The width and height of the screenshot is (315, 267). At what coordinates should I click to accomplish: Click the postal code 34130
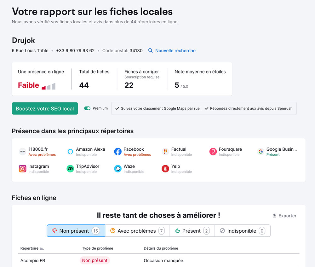pos(136,51)
